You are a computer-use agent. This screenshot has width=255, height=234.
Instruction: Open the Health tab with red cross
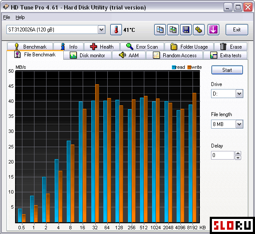coord(102,47)
